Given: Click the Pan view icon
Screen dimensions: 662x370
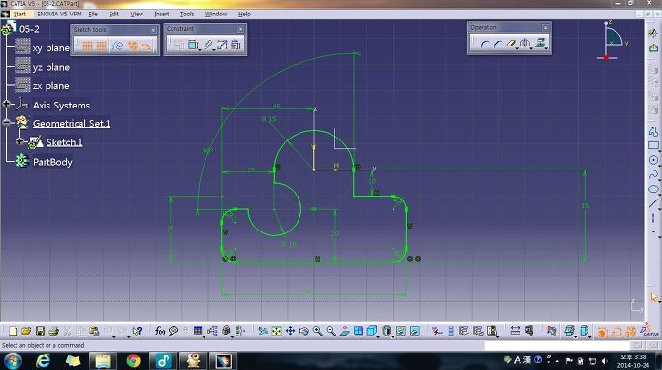Looking at the screenshot, I should [x=291, y=331].
